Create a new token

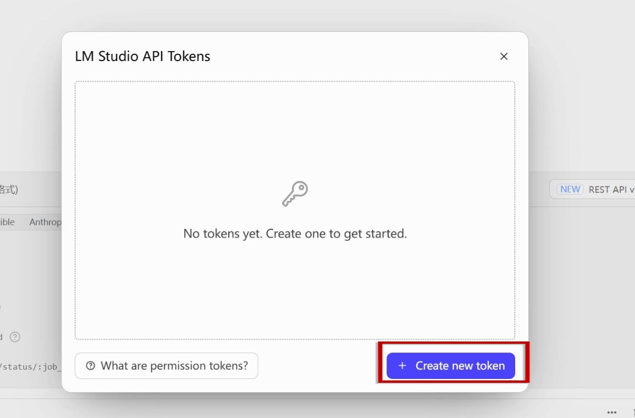(x=450, y=366)
